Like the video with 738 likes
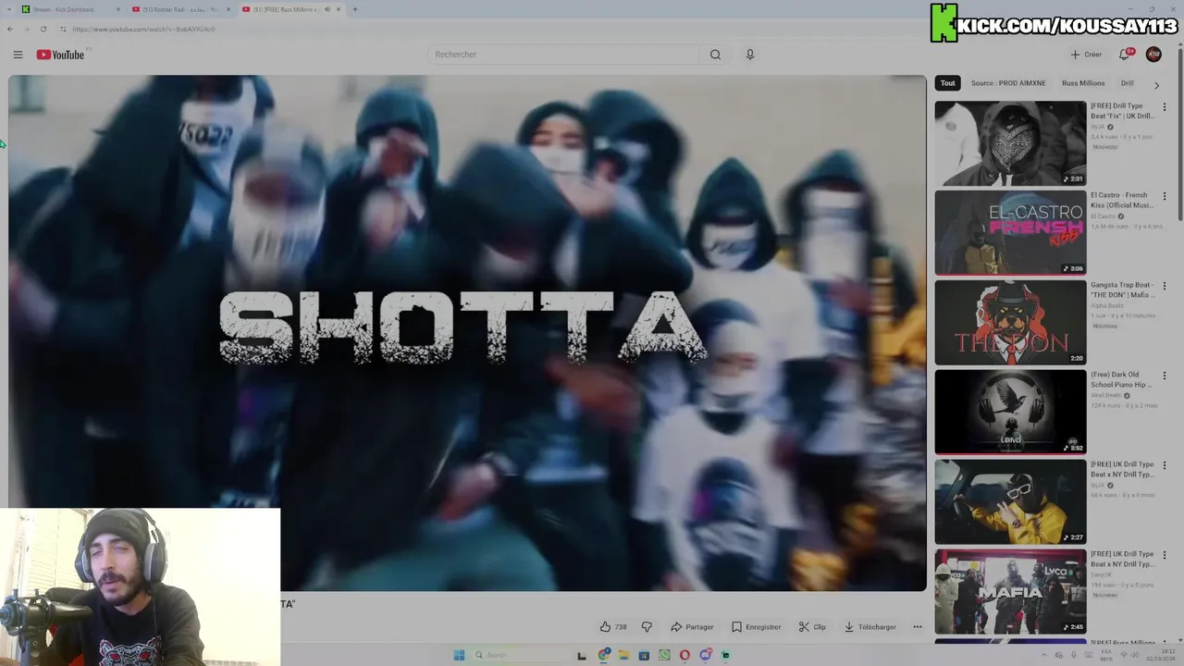This screenshot has width=1184, height=666. pyautogui.click(x=612, y=627)
